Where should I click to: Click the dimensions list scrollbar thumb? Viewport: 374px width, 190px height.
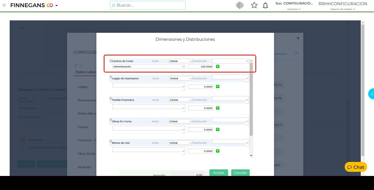tap(251, 99)
